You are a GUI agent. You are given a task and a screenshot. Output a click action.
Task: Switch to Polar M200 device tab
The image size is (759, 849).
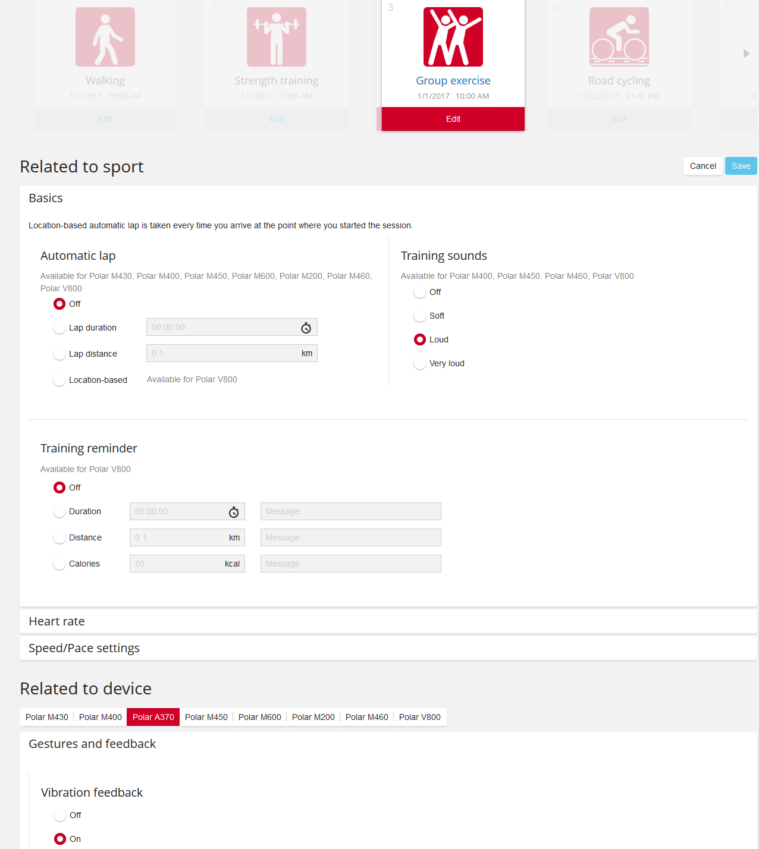[313, 717]
